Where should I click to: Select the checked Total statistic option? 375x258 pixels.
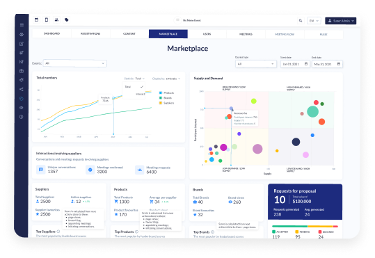pos(134,87)
